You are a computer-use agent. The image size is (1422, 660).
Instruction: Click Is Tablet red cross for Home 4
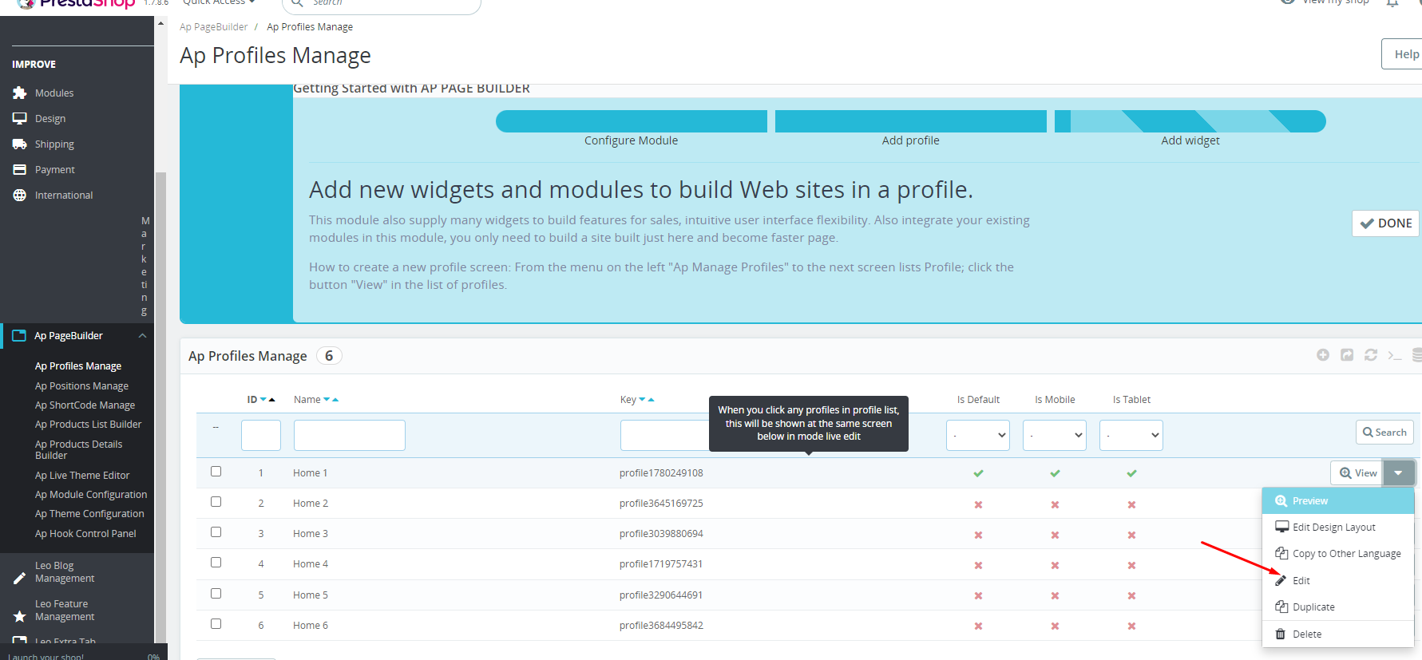1131,565
